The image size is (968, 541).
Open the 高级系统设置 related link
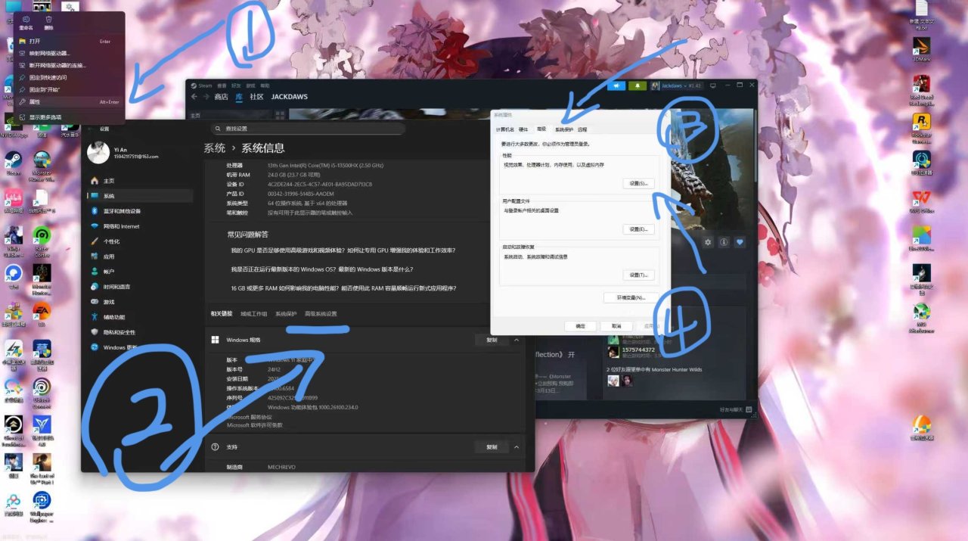pos(321,313)
